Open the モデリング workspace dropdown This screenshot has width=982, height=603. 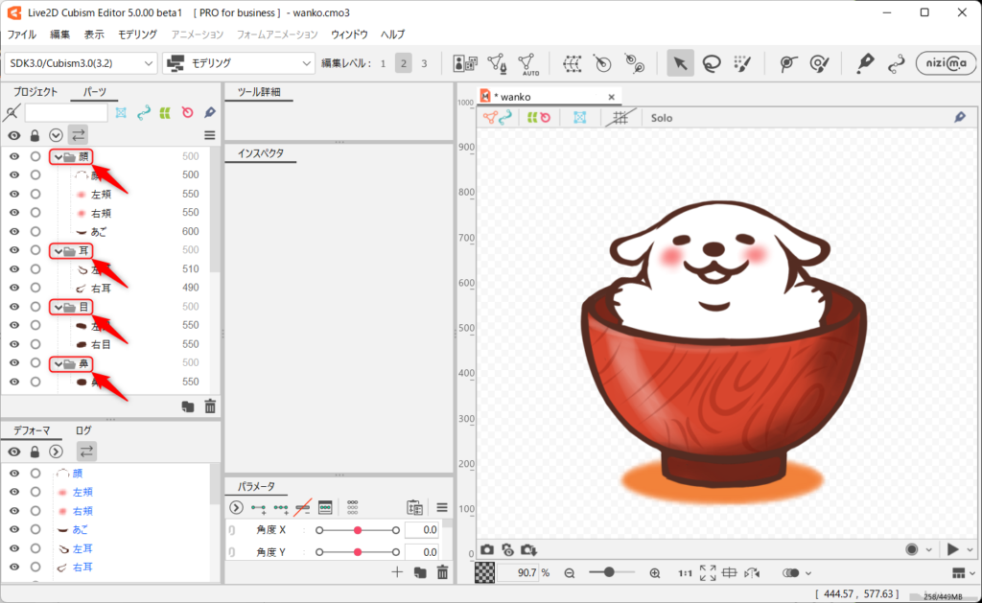pos(240,63)
